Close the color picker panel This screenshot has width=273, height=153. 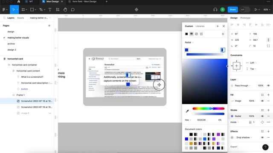[224, 26]
